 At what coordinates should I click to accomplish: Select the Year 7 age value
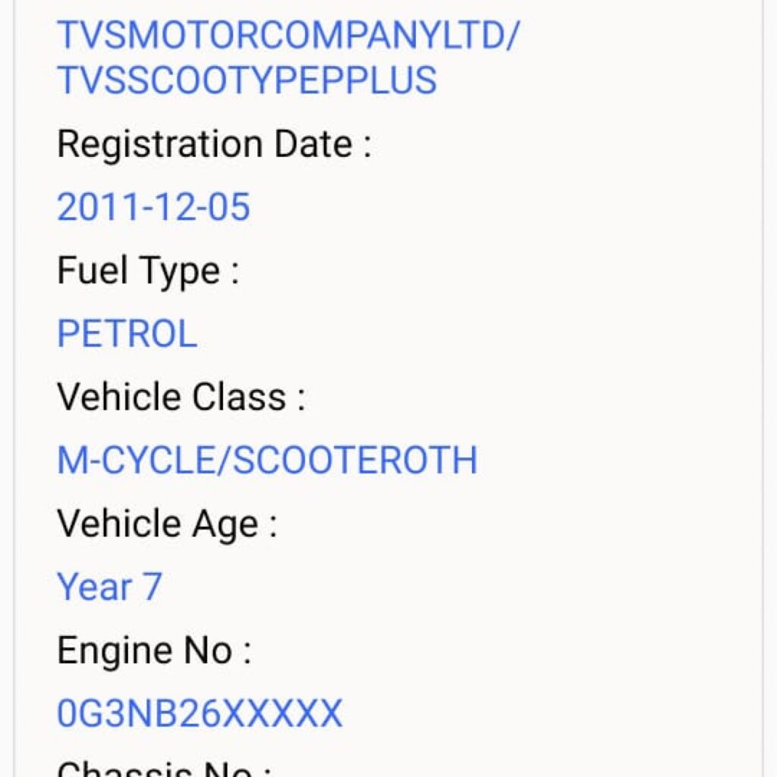109,587
